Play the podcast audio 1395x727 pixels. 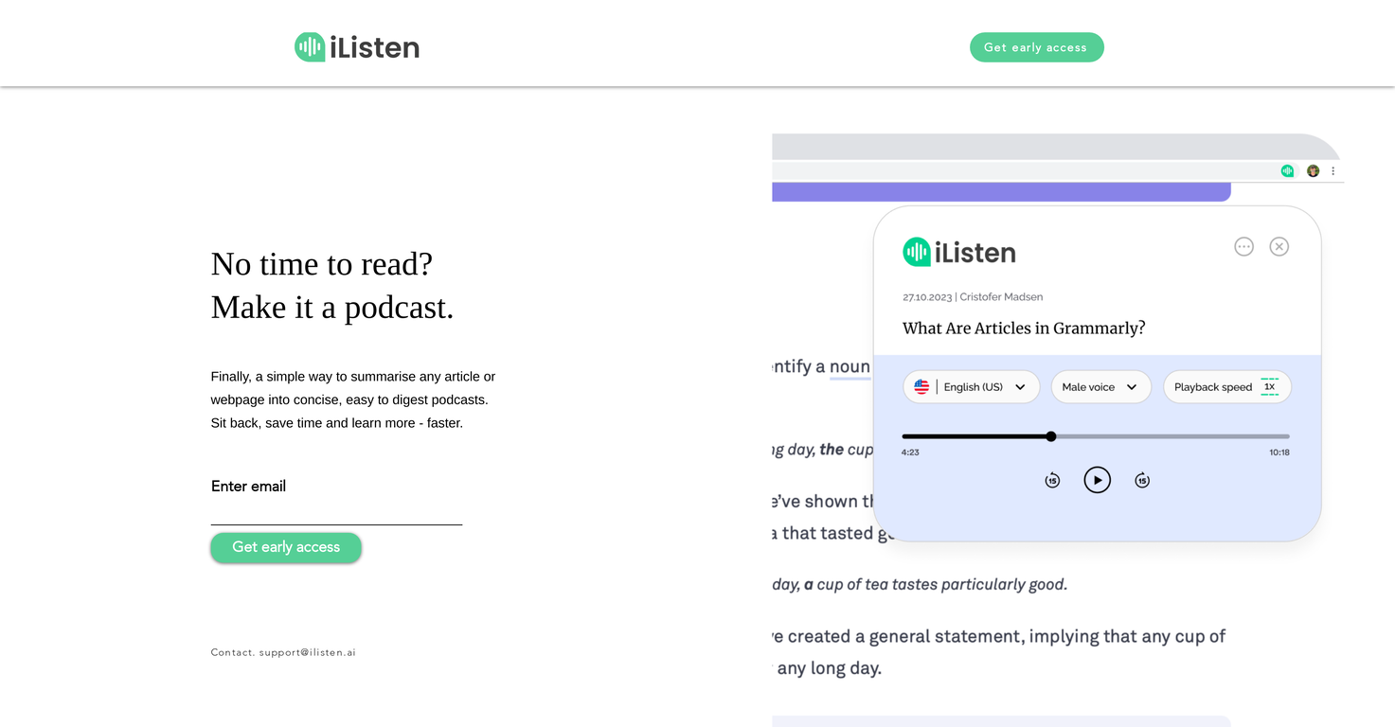click(x=1097, y=480)
